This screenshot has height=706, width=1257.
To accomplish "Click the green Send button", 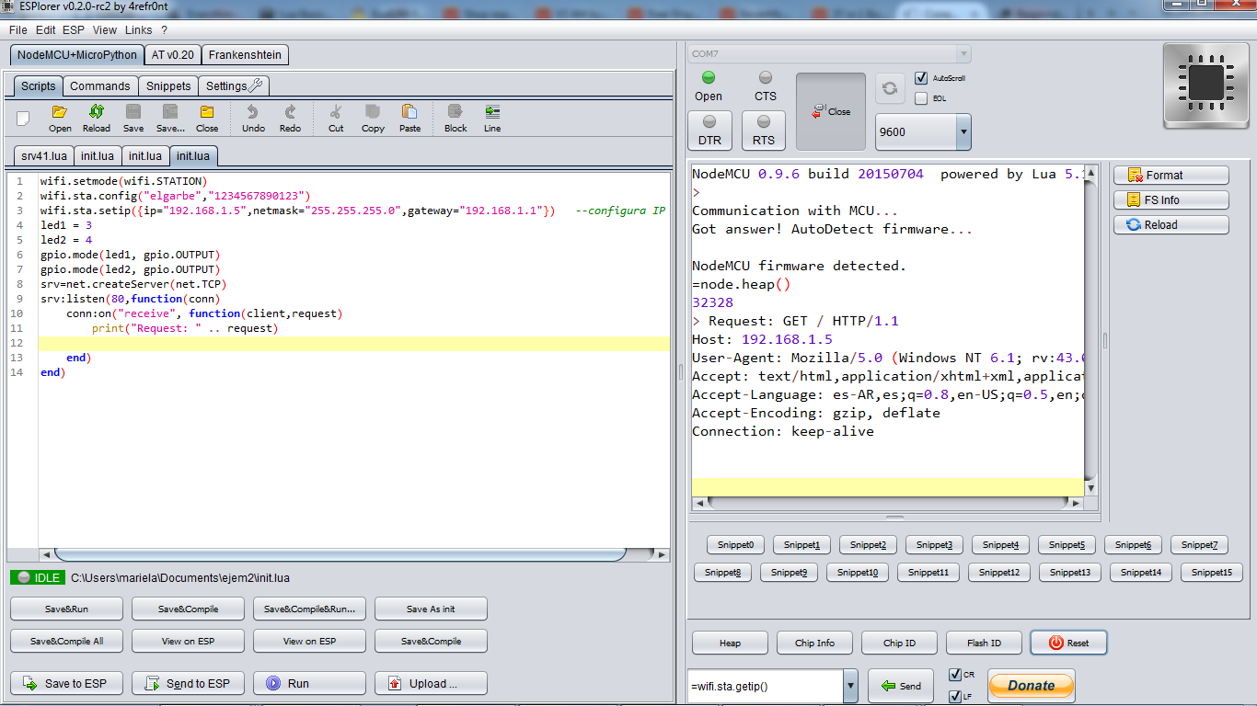I will pyautogui.click(x=901, y=686).
